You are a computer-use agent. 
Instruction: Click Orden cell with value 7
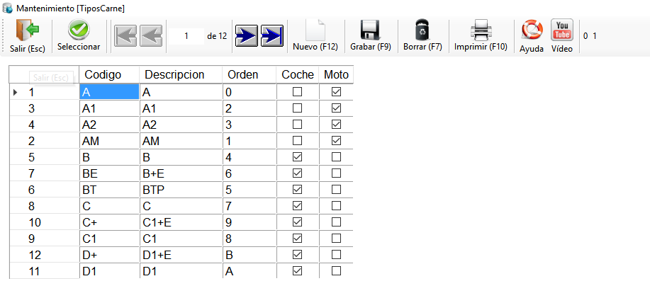(249, 206)
